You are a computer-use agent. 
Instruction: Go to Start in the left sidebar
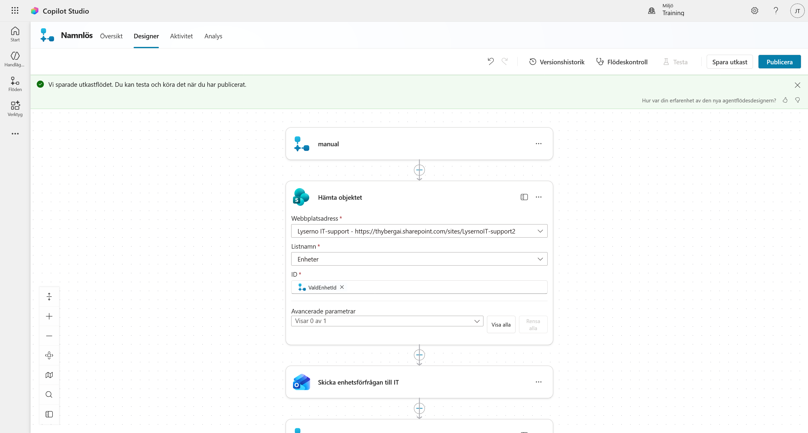click(x=15, y=34)
